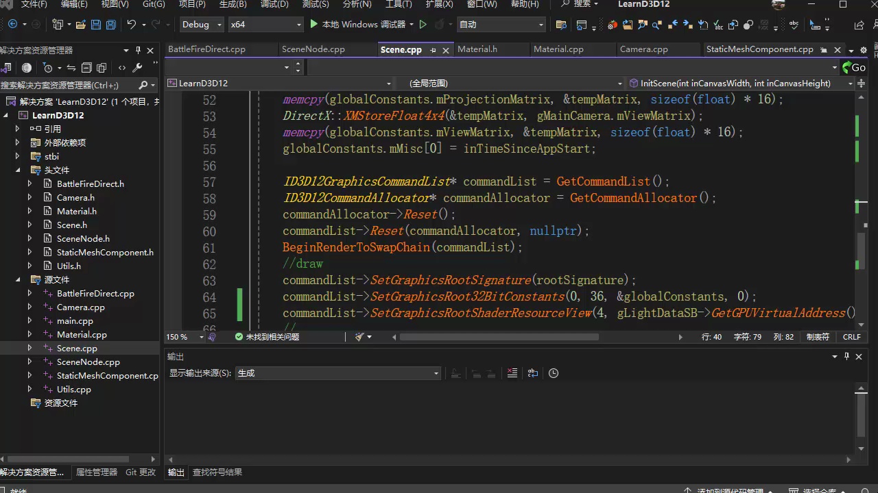This screenshot has height=493, width=878.
Task: Toggle auto-hide pin on the Output panel
Action: click(847, 357)
